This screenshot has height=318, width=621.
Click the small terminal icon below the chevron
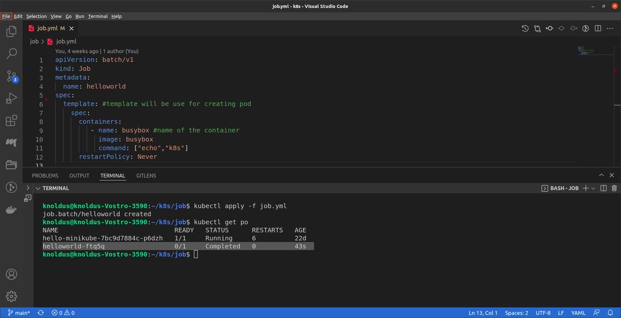click(28, 198)
